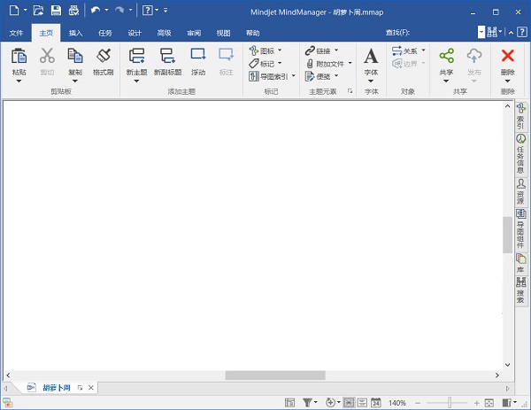The image size is (531, 410).
Task: Click the Cut (剪切) scissors icon
Action: (x=47, y=56)
